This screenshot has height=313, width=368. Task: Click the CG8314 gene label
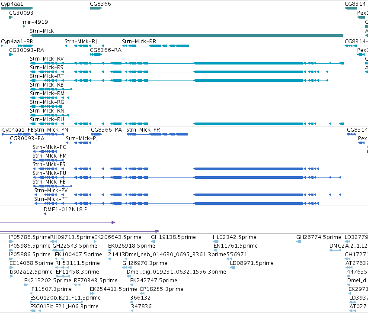point(355,4)
